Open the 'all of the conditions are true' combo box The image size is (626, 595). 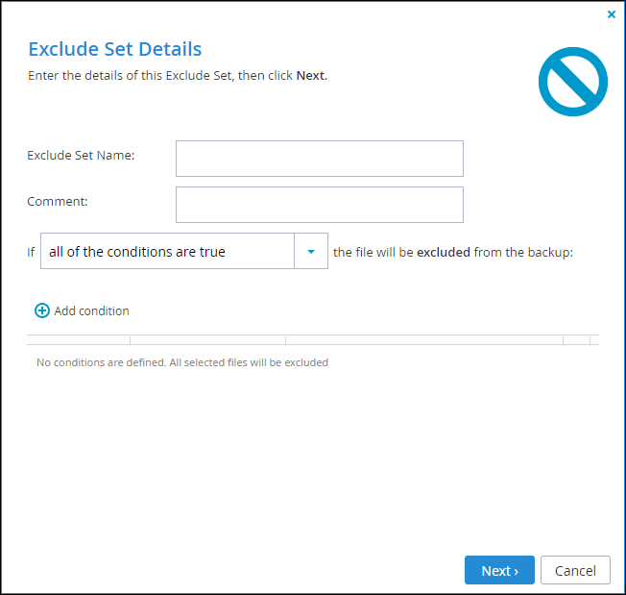184,251
